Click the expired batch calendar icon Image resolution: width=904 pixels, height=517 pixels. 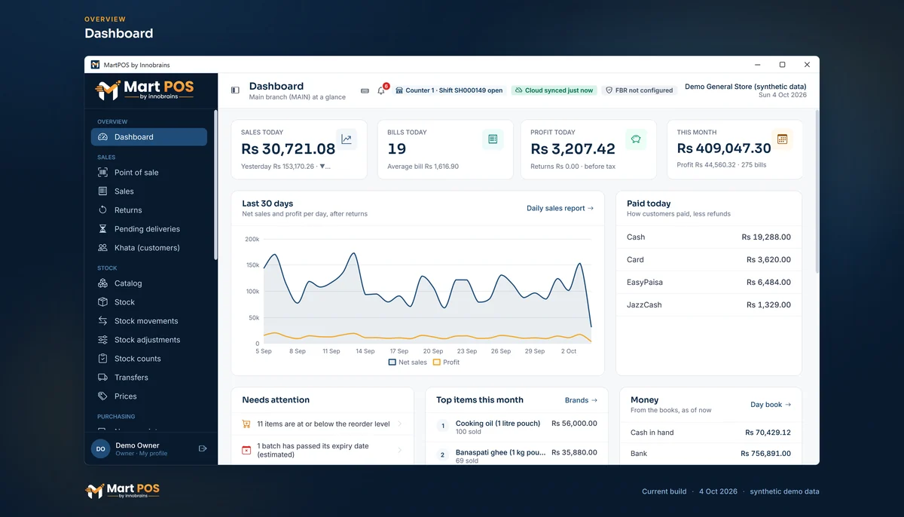(x=246, y=450)
